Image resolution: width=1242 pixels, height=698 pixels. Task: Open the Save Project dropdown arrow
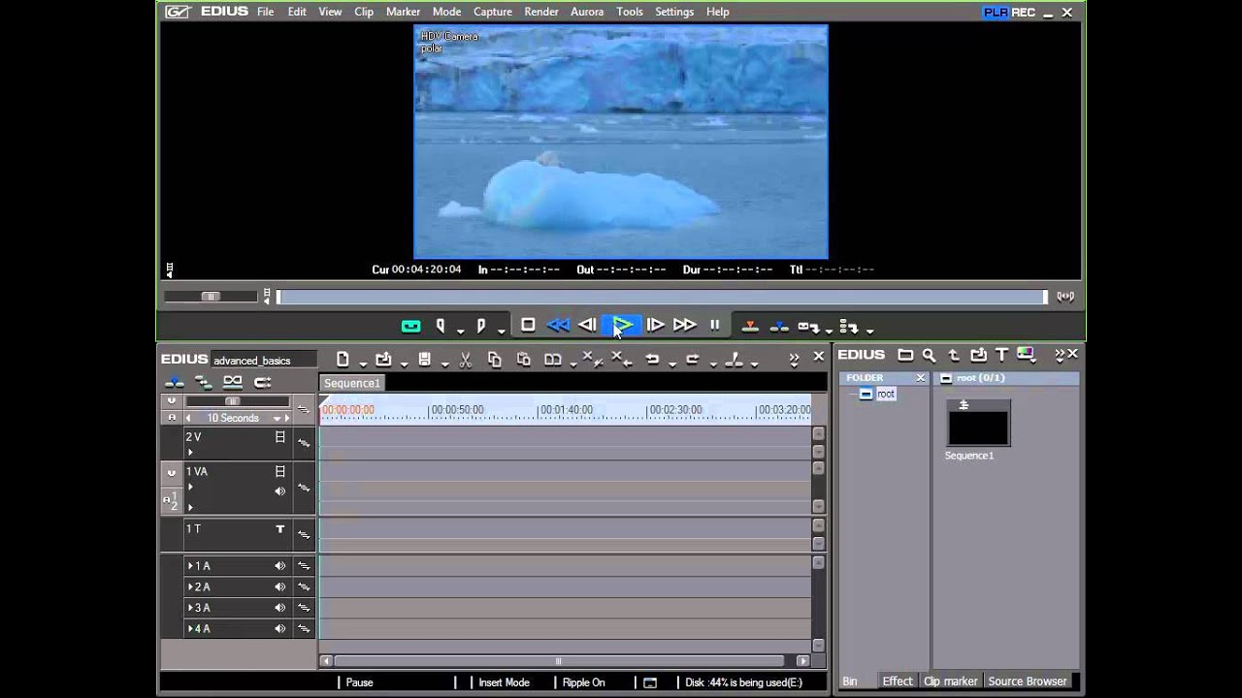443,365
